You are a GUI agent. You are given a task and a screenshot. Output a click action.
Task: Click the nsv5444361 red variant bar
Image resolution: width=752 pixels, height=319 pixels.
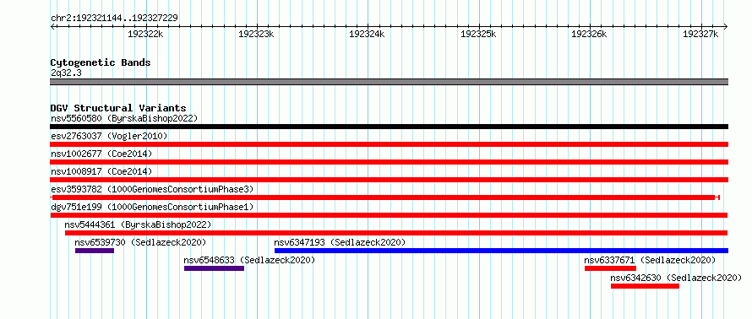click(396, 233)
